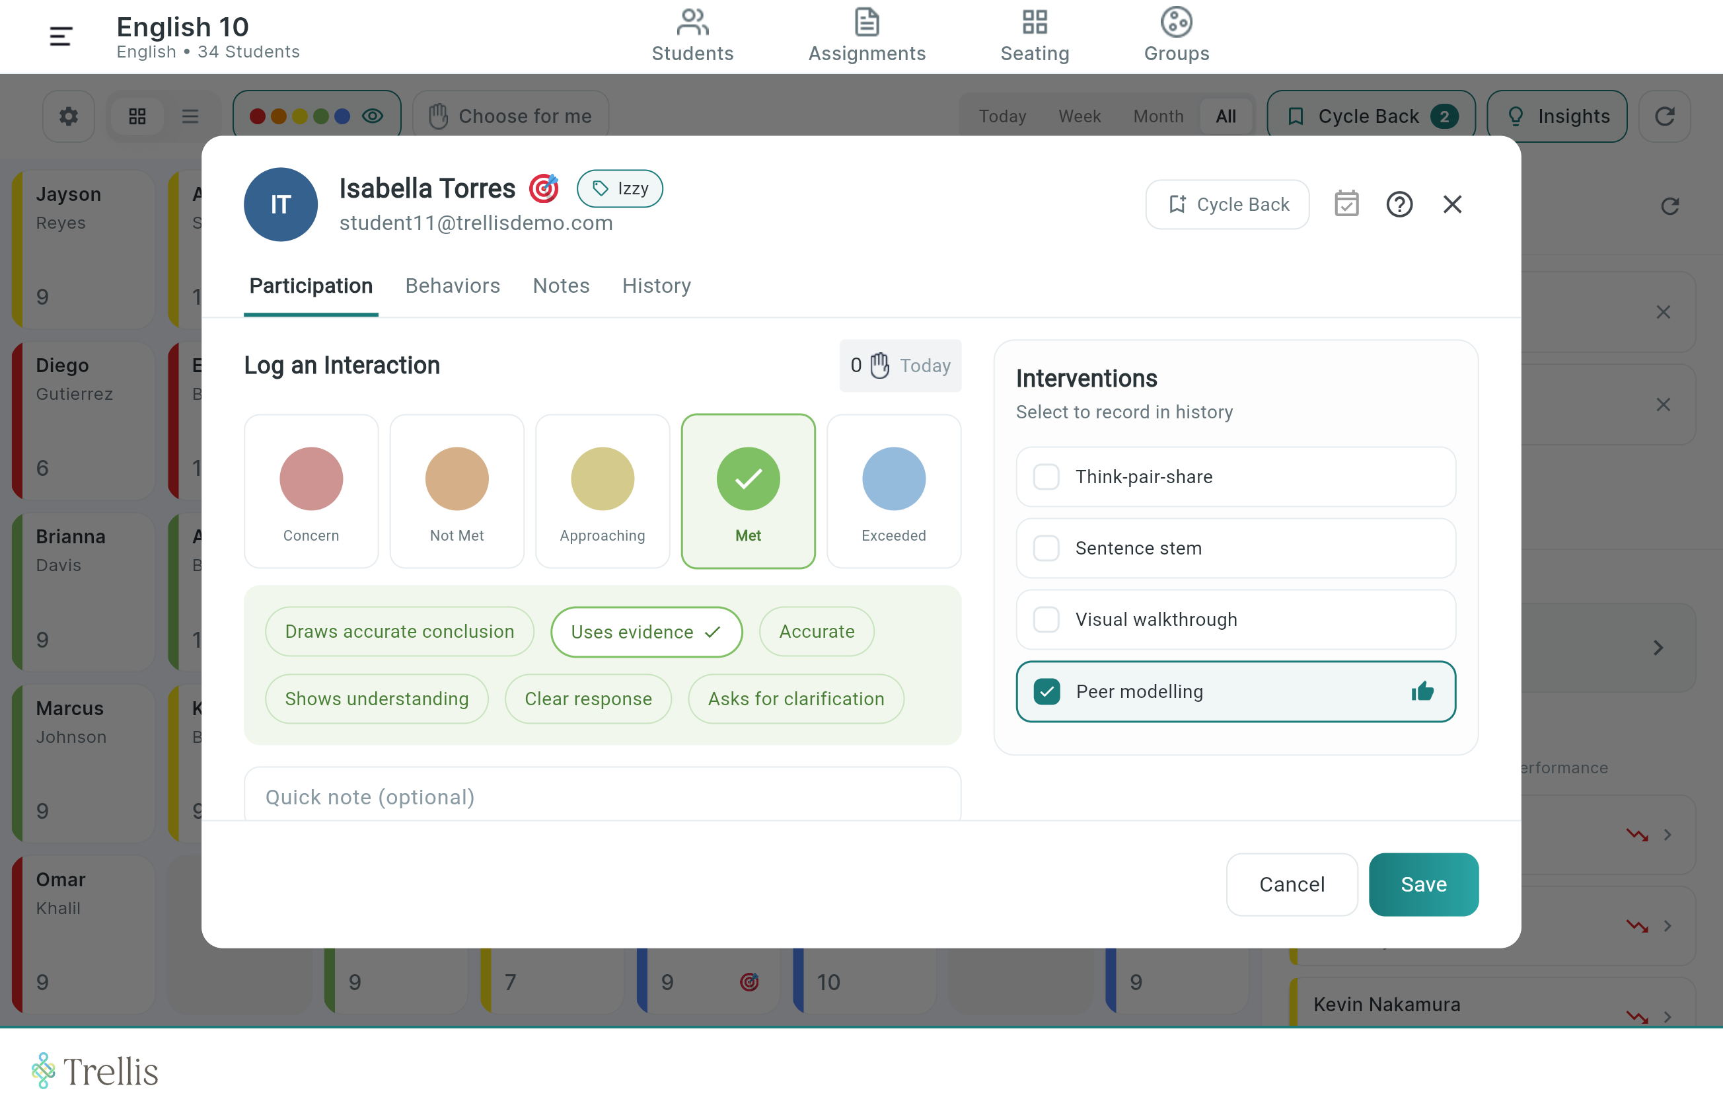Filter by Month
Screen dimensions: 1723x1113
pyautogui.click(x=1158, y=116)
